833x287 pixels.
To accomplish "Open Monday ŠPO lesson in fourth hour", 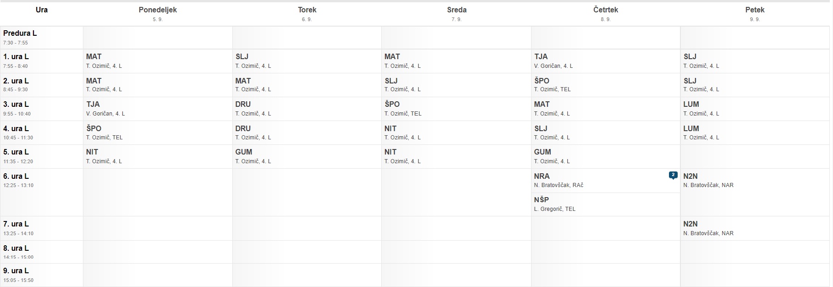I will coord(158,132).
